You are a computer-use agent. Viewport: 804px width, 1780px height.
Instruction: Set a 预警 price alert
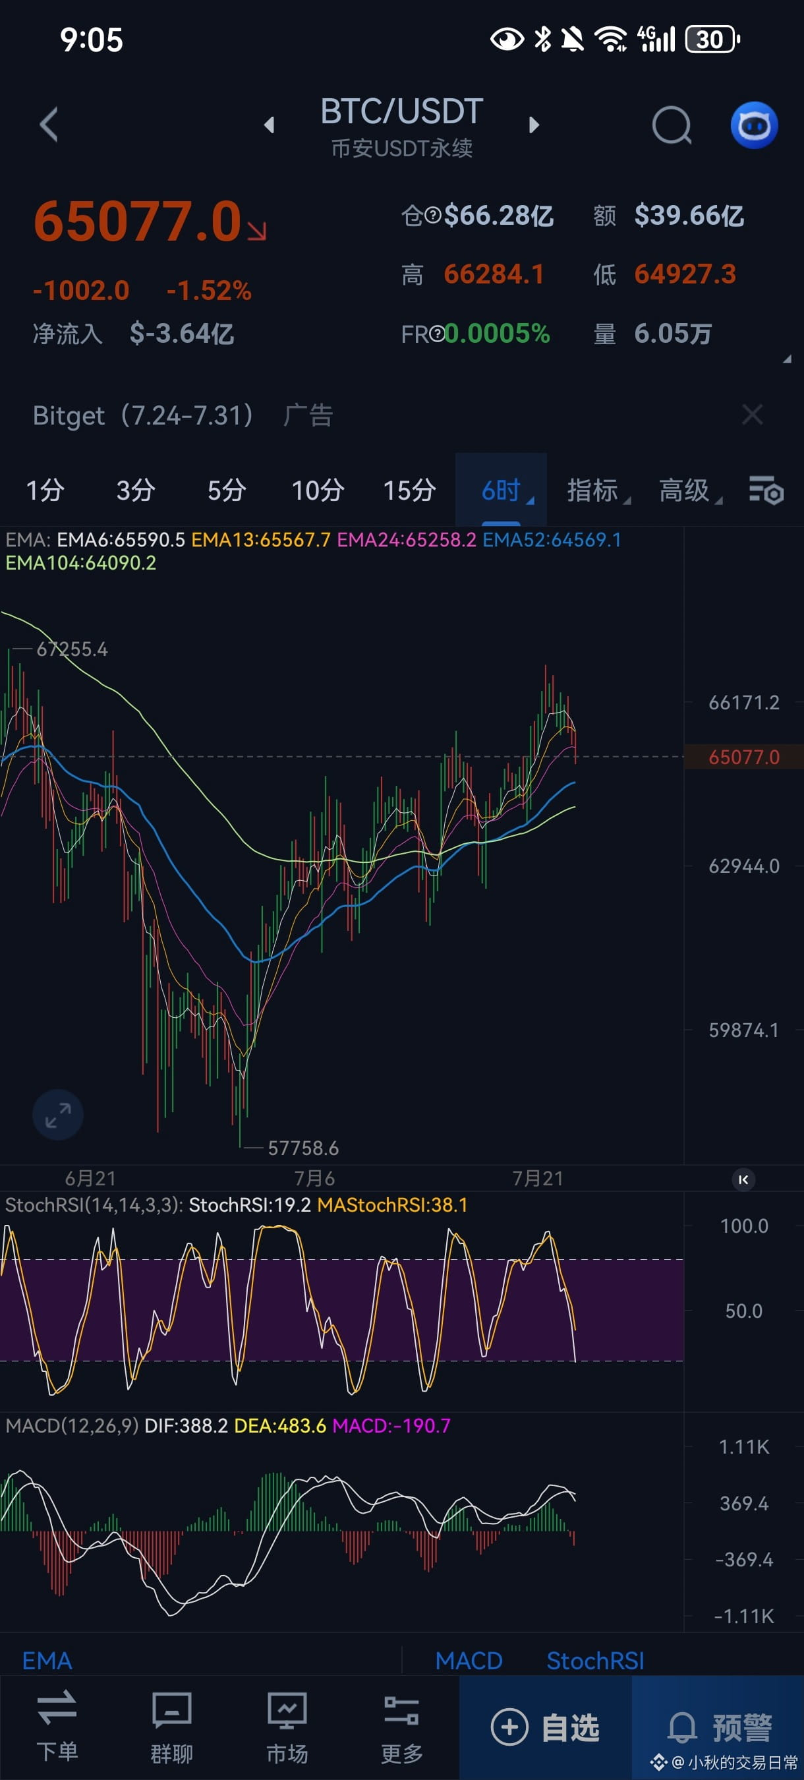point(718,1727)
